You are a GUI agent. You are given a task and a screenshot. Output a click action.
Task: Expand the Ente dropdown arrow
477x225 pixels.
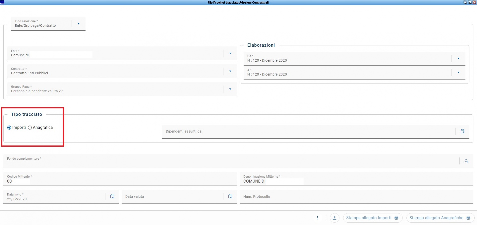pyautogui.click(x=230, y=53)
